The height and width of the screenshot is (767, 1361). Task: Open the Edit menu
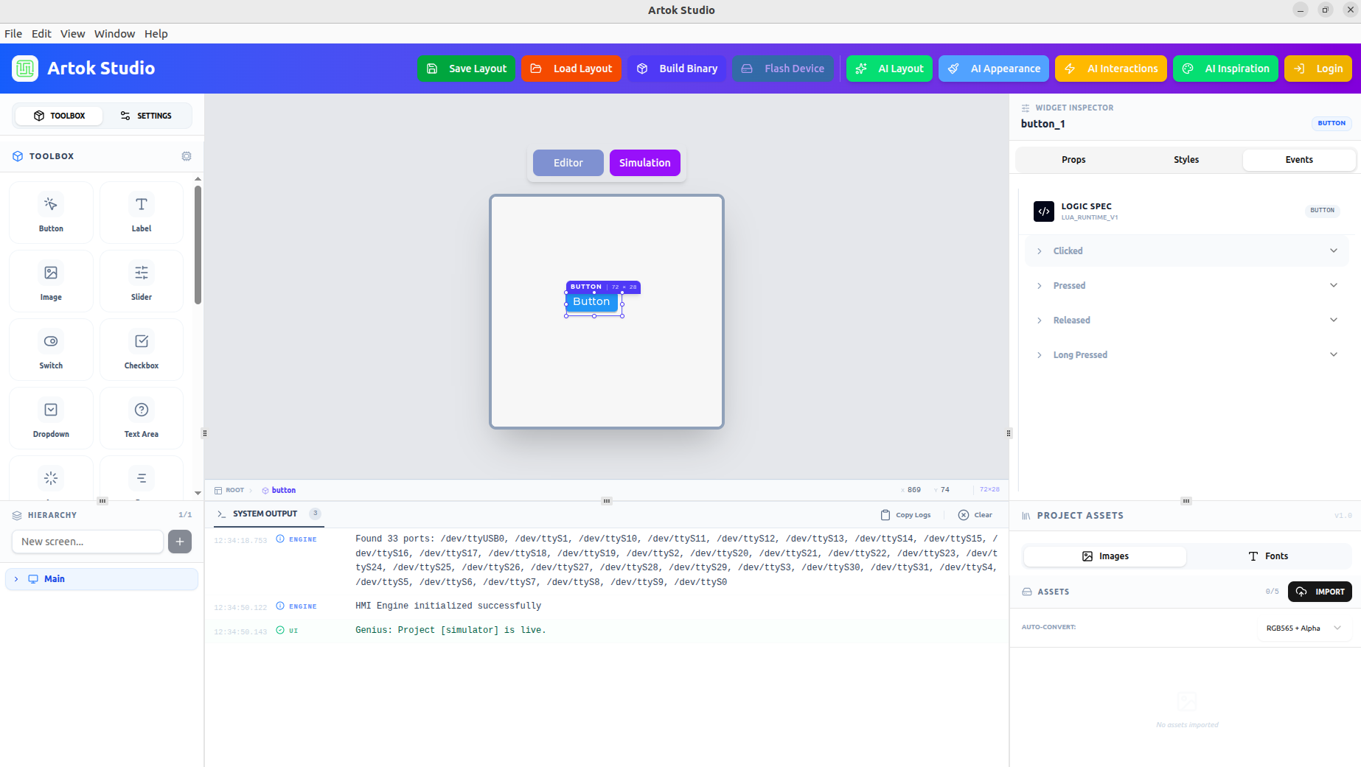pos(41,33)
